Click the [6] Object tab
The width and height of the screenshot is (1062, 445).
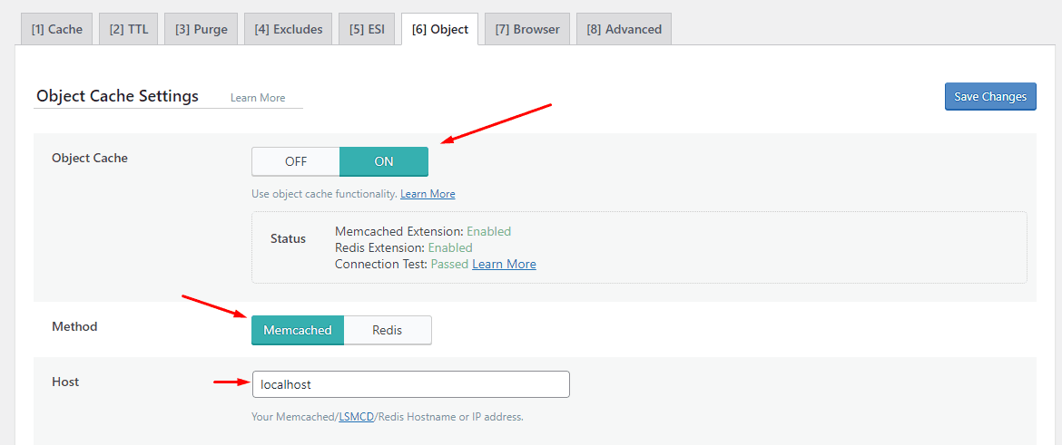439,29
